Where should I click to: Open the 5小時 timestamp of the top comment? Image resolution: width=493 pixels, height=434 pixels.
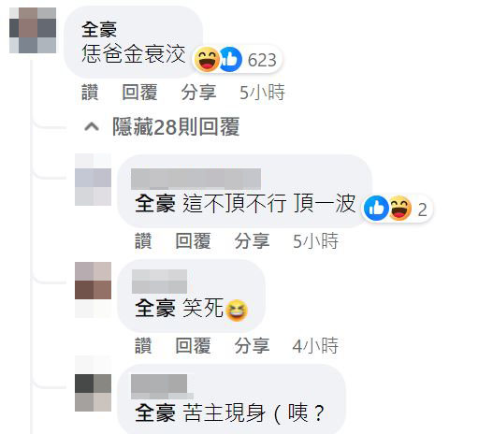(x=262, y=93)
